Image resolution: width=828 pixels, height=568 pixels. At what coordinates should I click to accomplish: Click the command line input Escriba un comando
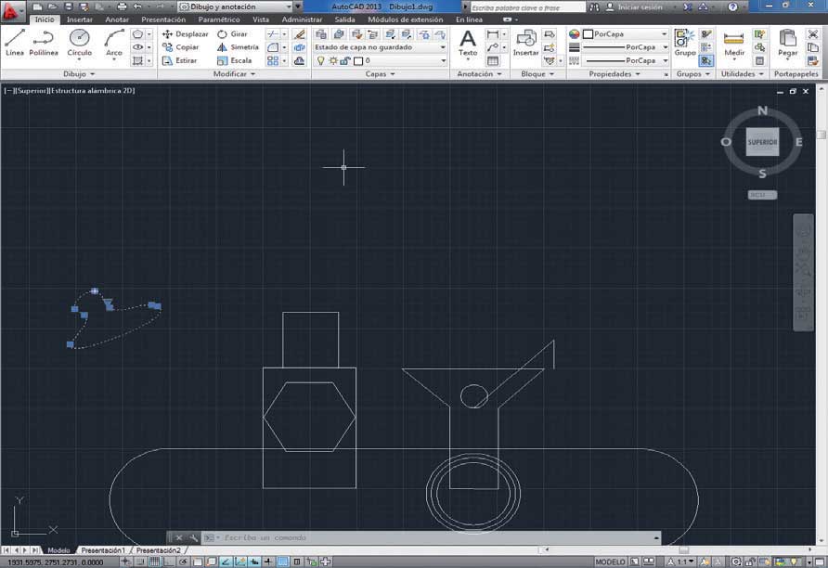(433, 538)
